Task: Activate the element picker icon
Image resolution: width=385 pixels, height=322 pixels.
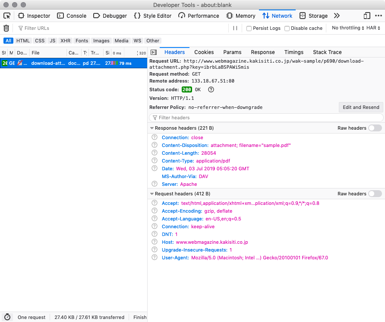Action: (x=7, y=16)
